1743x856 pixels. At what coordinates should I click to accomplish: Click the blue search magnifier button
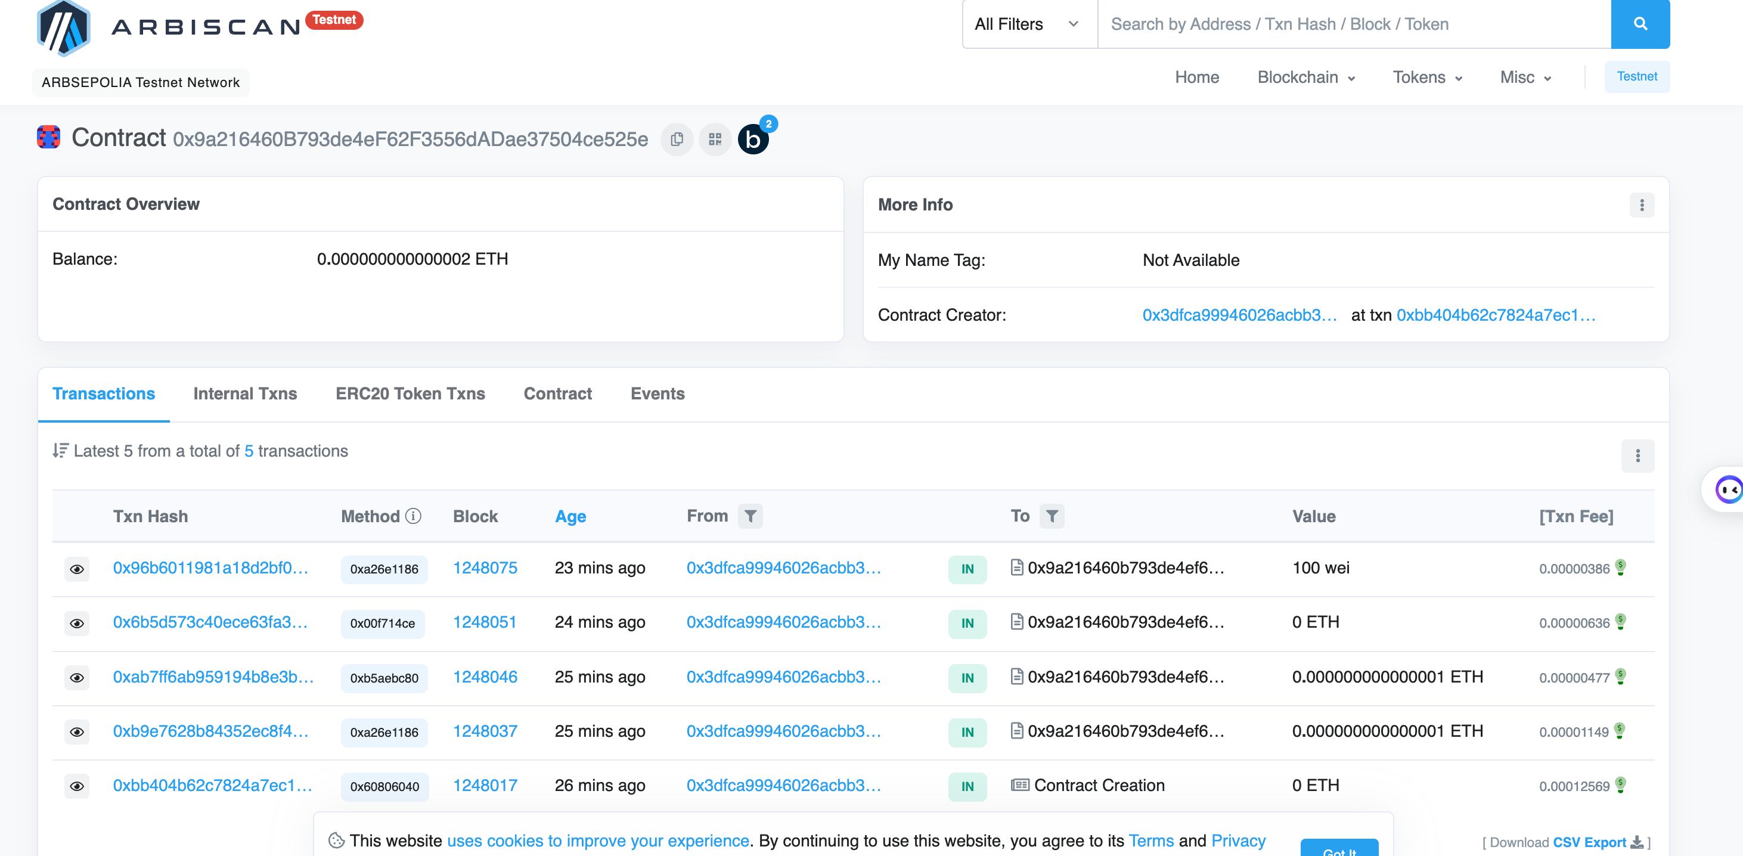tap(1640, 24)
